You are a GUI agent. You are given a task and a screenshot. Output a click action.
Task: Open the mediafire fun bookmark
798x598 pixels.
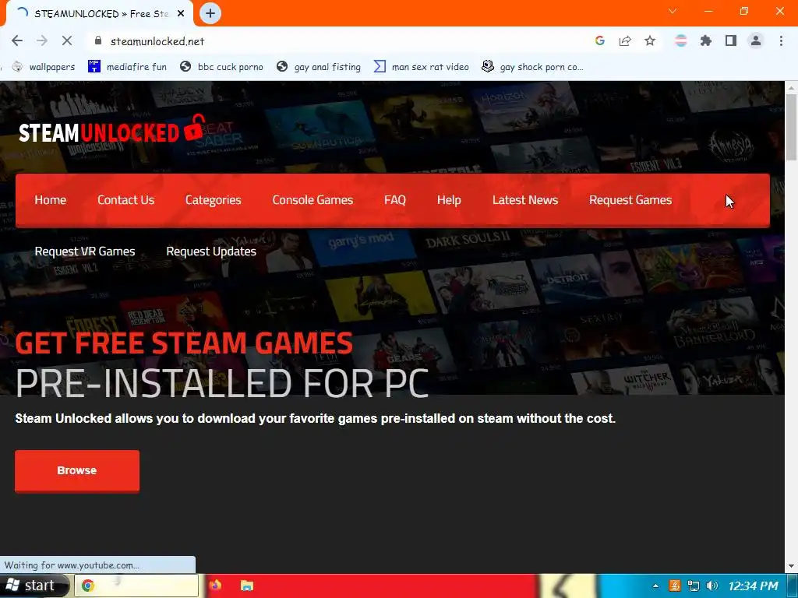[x=127, y=67]
